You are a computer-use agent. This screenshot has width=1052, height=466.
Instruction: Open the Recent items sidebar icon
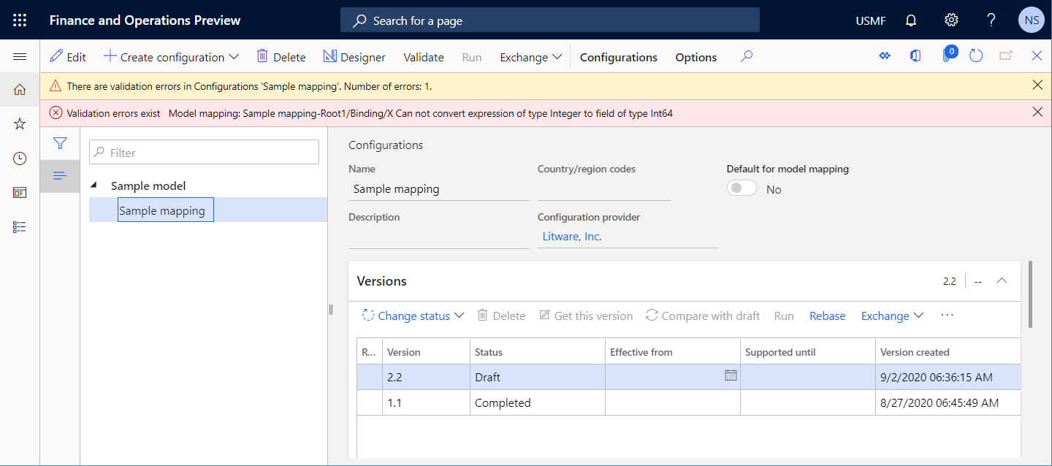pyautogui.click(x=20, y=158)
